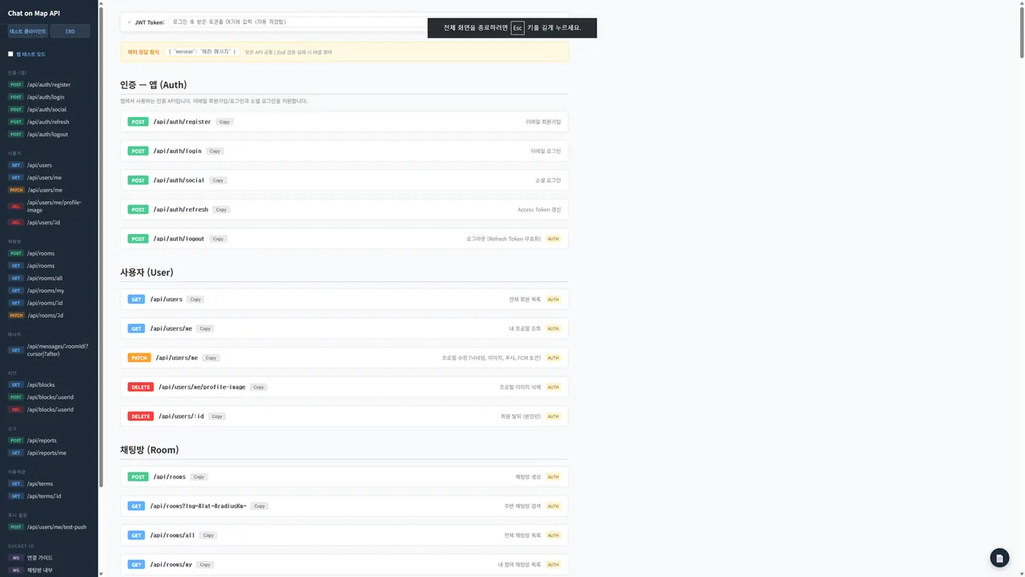1025x577 pixels.
Task: Select sidebar POST /api/rooms link
Action: pyautogui.click(x=48, y=253)
